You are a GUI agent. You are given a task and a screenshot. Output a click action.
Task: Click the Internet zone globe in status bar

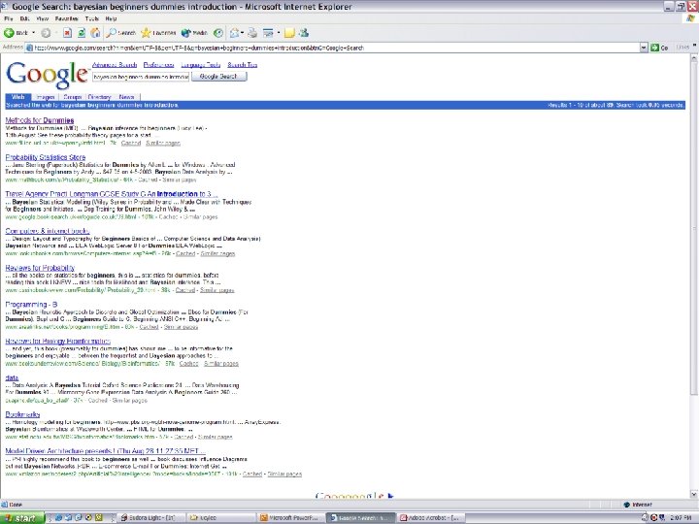tap(627, 505)
